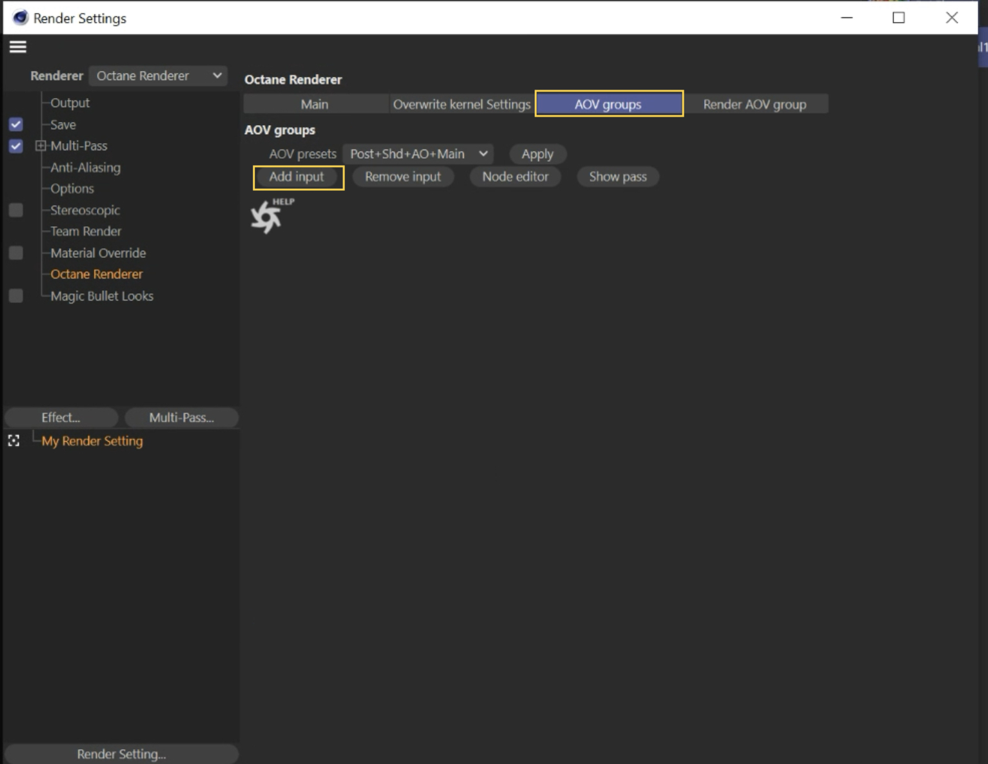The width and height of the screenshot is (988, 764).
Task: Click the Remove input button
Action: coord(403,177)
